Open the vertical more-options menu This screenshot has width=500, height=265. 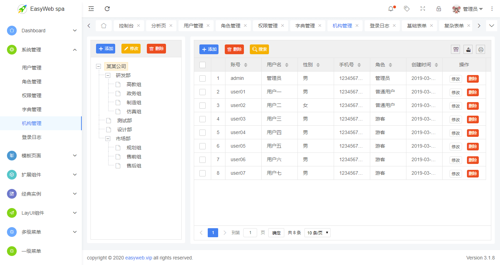pos(492,9)
